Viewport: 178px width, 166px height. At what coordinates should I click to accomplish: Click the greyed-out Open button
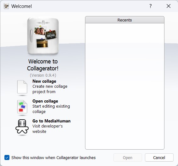click(x=128, y=157)
